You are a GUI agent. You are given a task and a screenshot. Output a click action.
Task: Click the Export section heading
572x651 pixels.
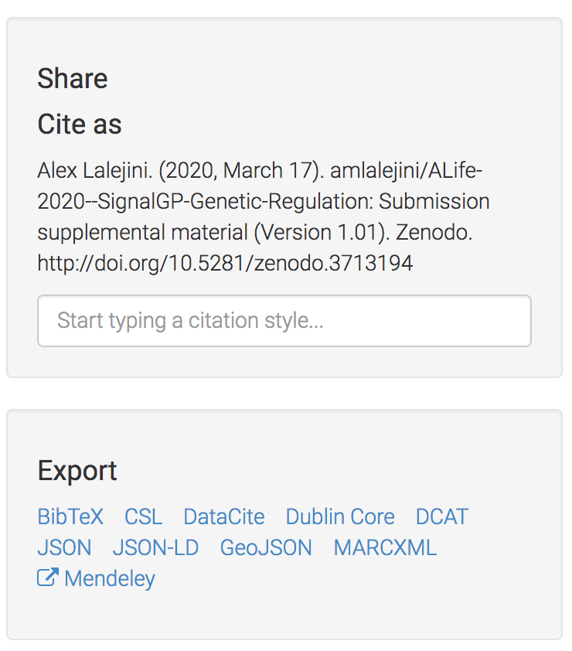pyautogui.click(x=77, y=470)
